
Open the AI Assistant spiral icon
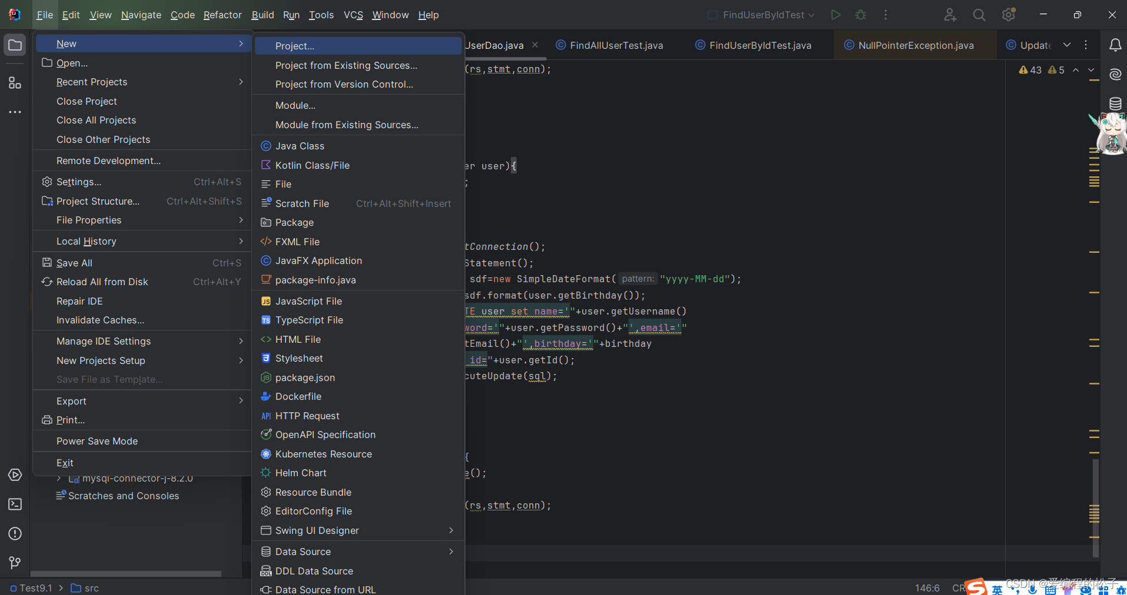[x=1115, y=75]
